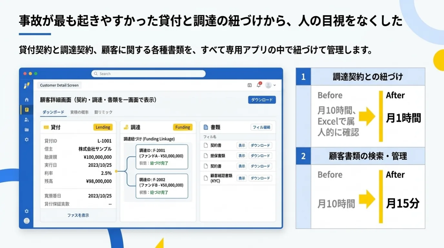Click the borrower name 株式会社サンプル
The width and height of the screenshot is (444, 248).
coord(95,149)
